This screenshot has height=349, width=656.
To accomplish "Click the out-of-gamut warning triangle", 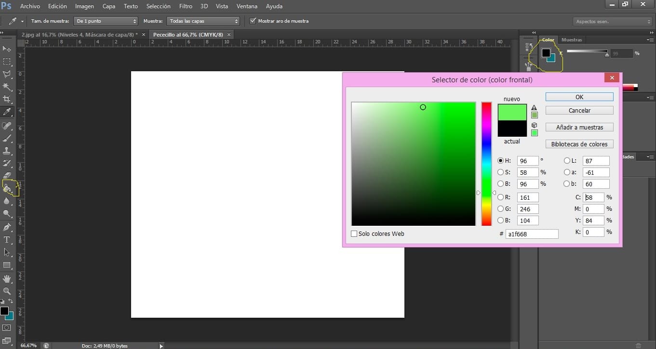I will pos(534,108).
